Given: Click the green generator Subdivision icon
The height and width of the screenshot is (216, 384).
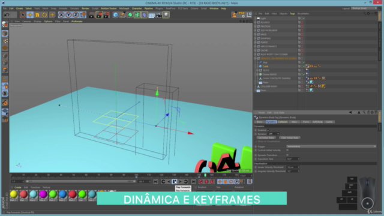Looking at the screenshot, I should (x=130, y=15).
